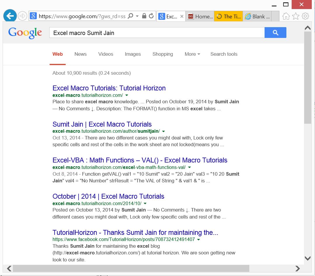This screenshot has height=276, width=315.
Task: Switch to the 'Blank ...' tab
Action: 257,16
